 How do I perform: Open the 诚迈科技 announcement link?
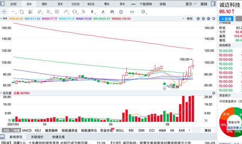point(150,142)
